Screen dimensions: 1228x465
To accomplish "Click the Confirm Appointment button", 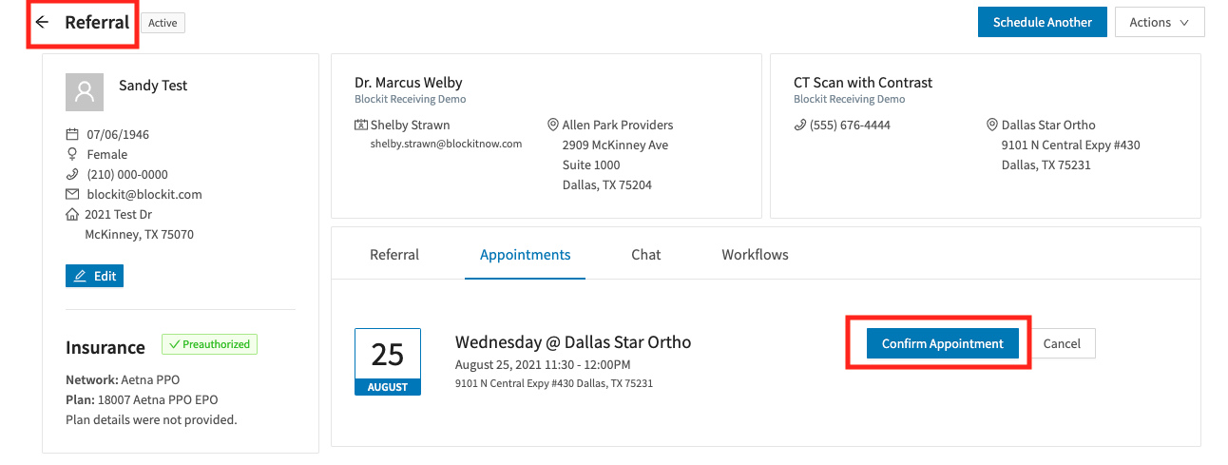I will [943, 343].
